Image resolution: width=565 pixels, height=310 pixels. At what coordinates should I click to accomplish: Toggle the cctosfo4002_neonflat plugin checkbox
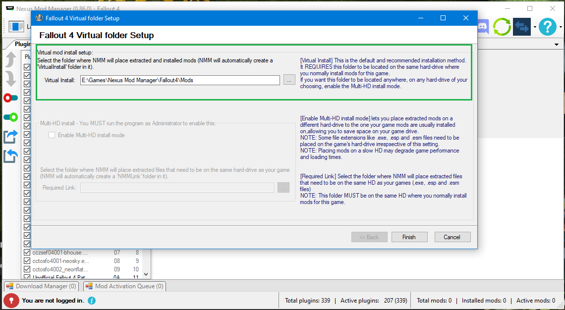27,269
